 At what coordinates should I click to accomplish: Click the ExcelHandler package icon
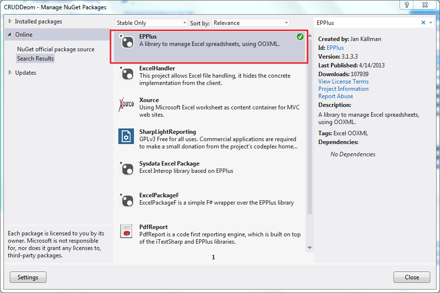(126, 73)
